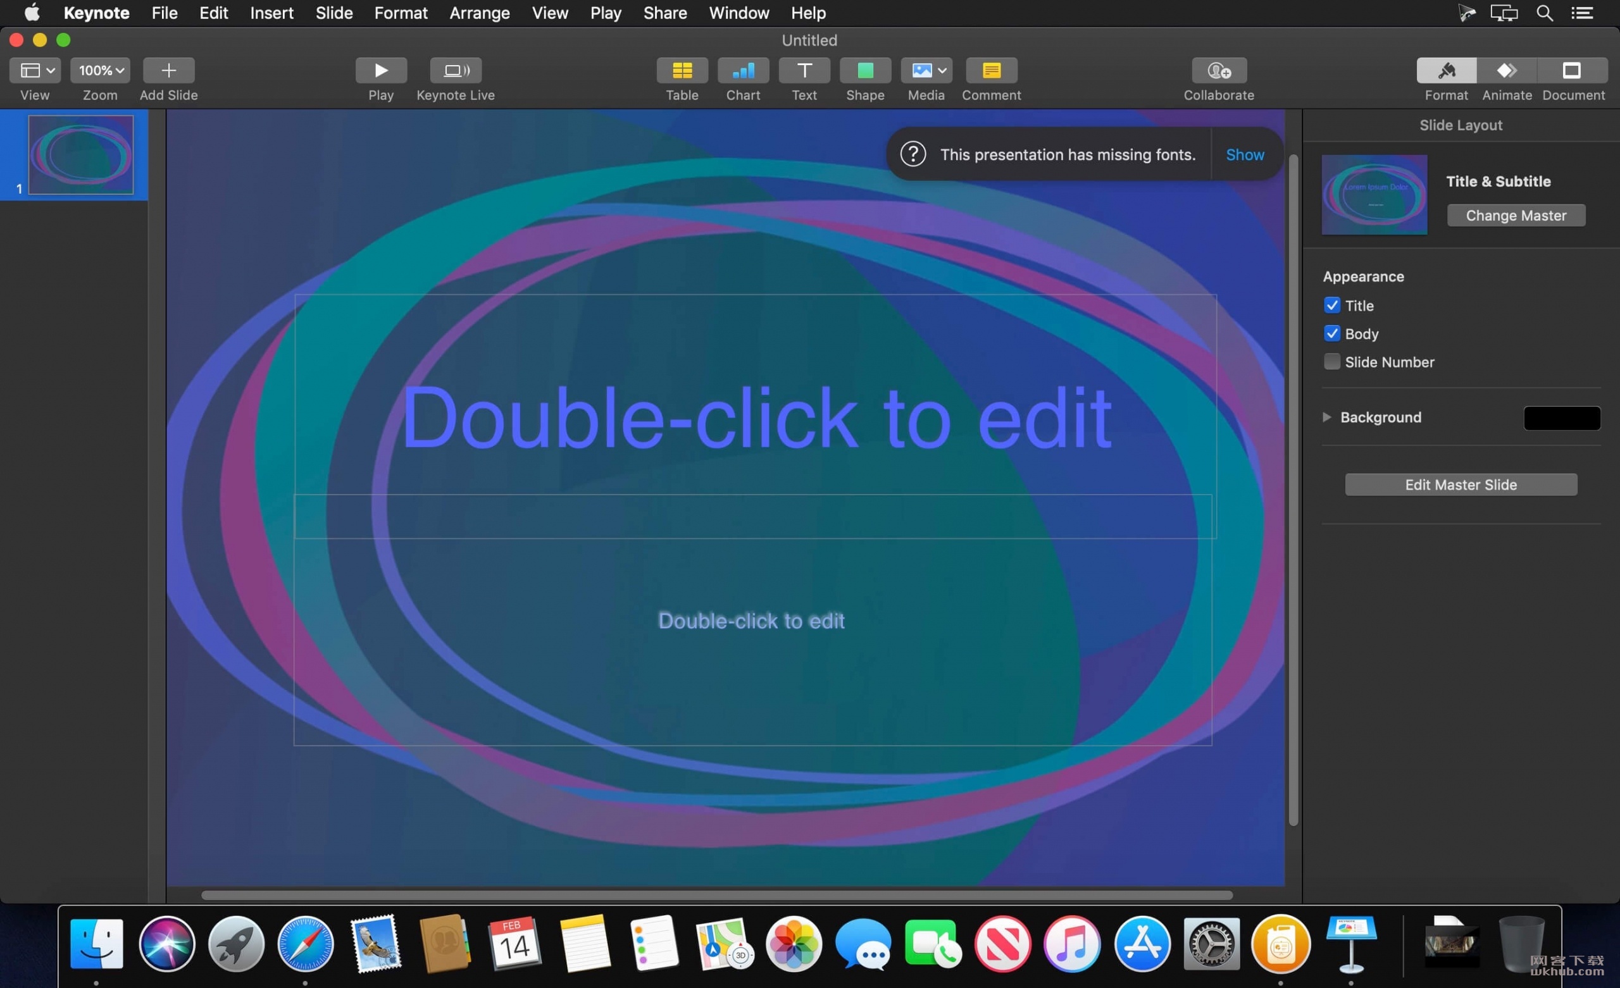This screenshot has width=1620, height=988.
Task: Open the File menu
Action: click(x=165, y=13)
